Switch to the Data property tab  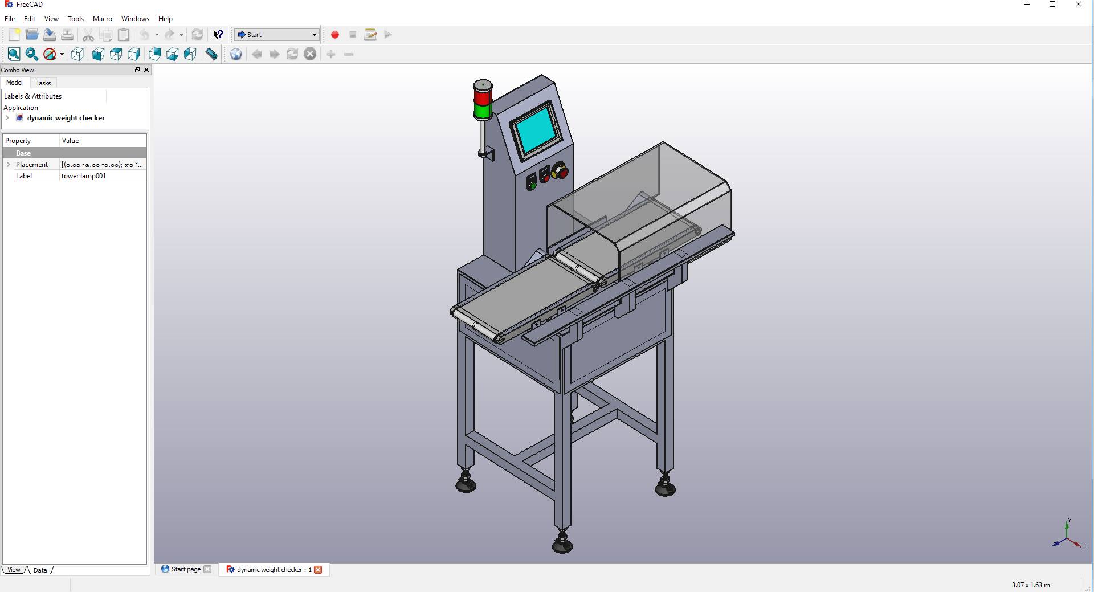pos(40,570)
